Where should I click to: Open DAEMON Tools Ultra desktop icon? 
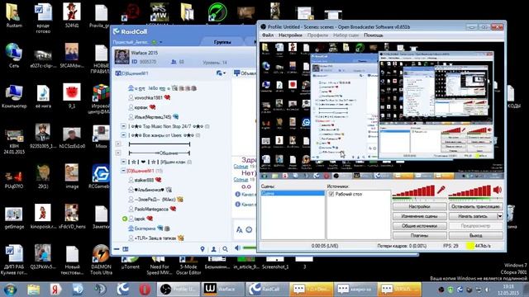pos(101,260)
